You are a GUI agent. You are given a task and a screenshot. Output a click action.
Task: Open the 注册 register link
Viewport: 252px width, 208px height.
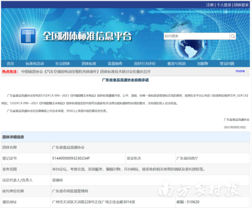[x=210, y=5]
